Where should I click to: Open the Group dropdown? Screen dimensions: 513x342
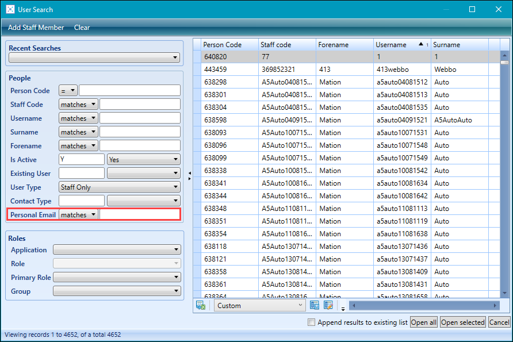[x=117, y=291]
